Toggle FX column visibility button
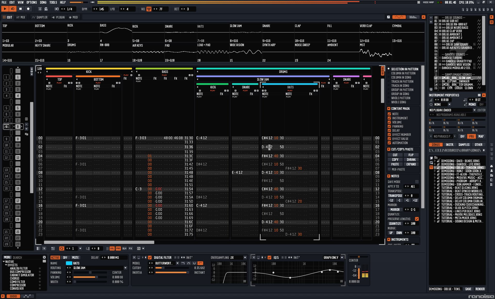 (130, 248)
